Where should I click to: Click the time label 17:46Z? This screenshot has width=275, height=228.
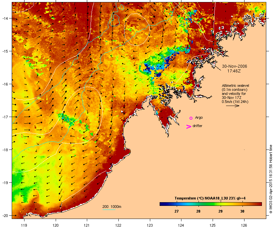[234, 71]
